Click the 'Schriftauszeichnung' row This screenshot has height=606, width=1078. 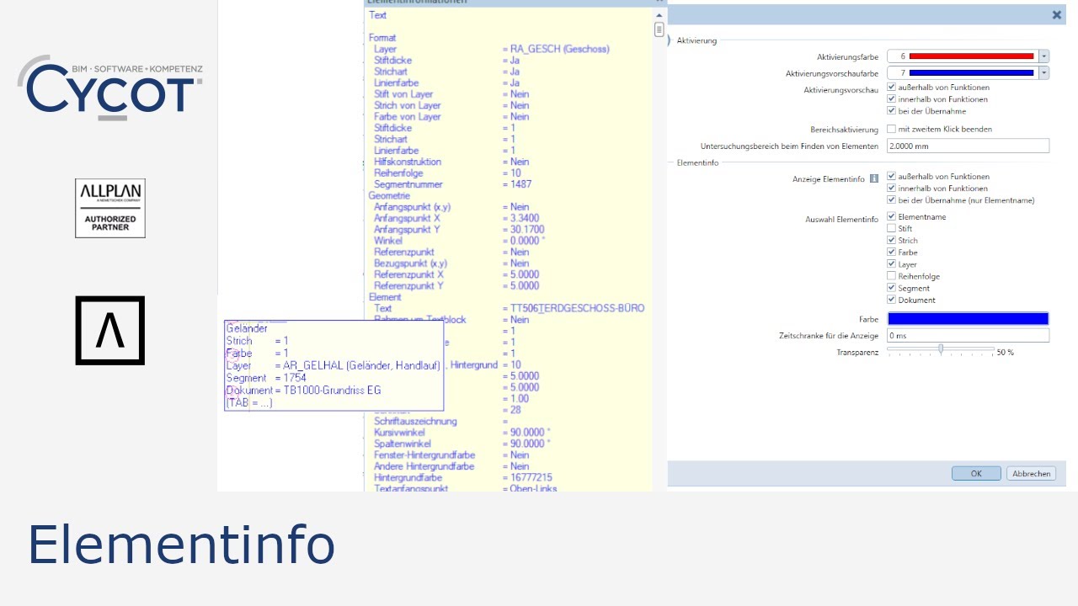tap(441, 421)
